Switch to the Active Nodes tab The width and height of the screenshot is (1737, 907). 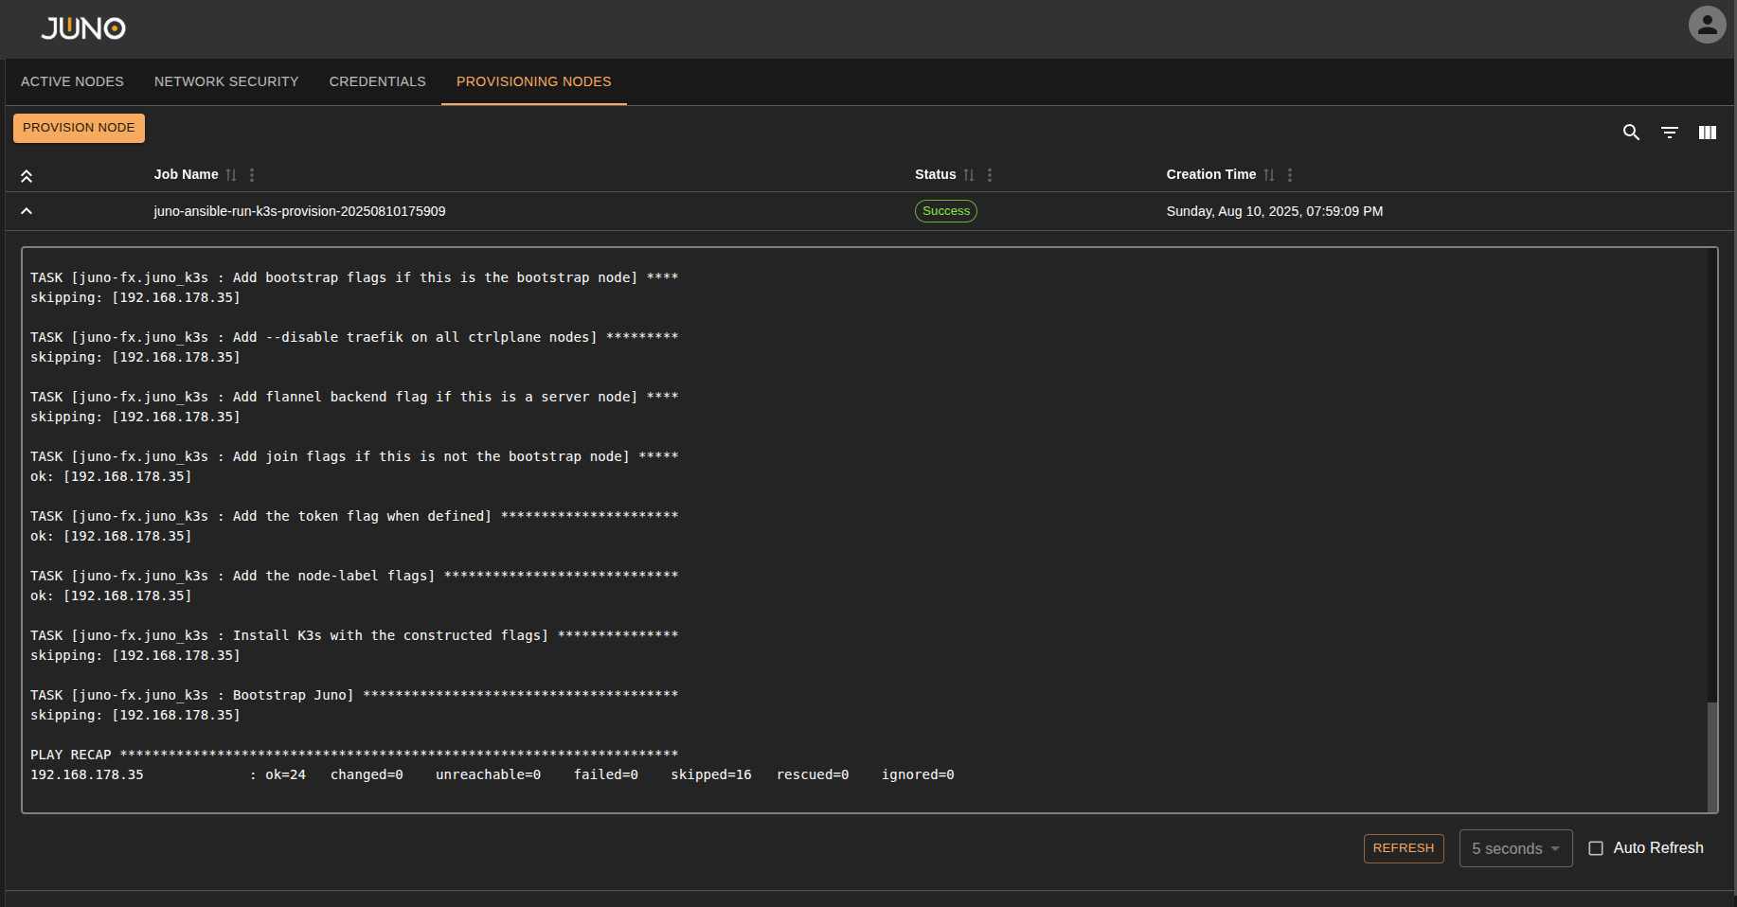(x=72, y=81)
